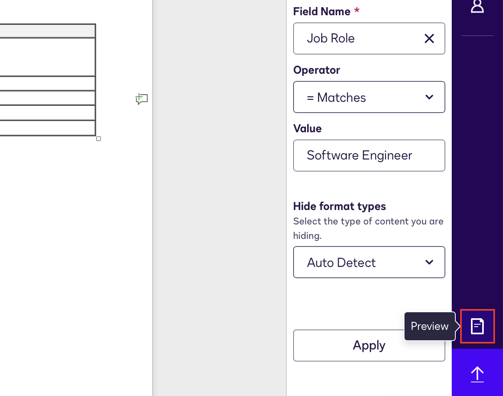Add comment via the speech bubble icon
Image resolution: width=503 pixels, height=396 pixels.
(142, 99)
